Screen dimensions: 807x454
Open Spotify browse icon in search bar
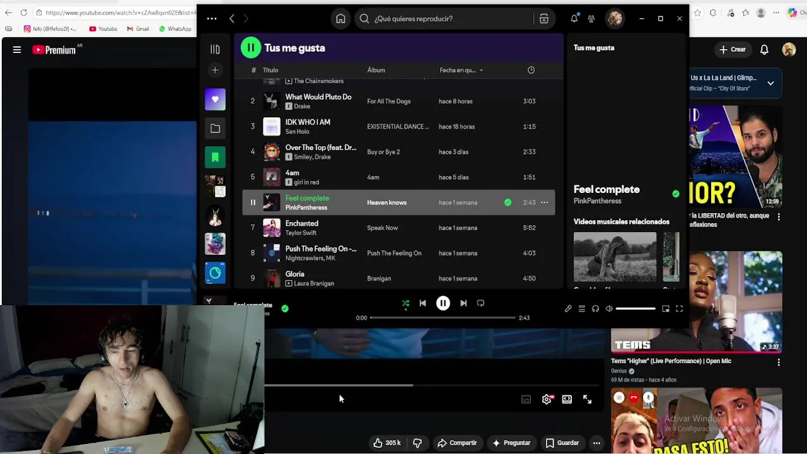click(x=543, y=19)
